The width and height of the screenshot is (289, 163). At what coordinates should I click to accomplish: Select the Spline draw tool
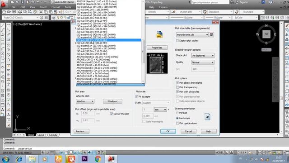[x=3, y=63]
